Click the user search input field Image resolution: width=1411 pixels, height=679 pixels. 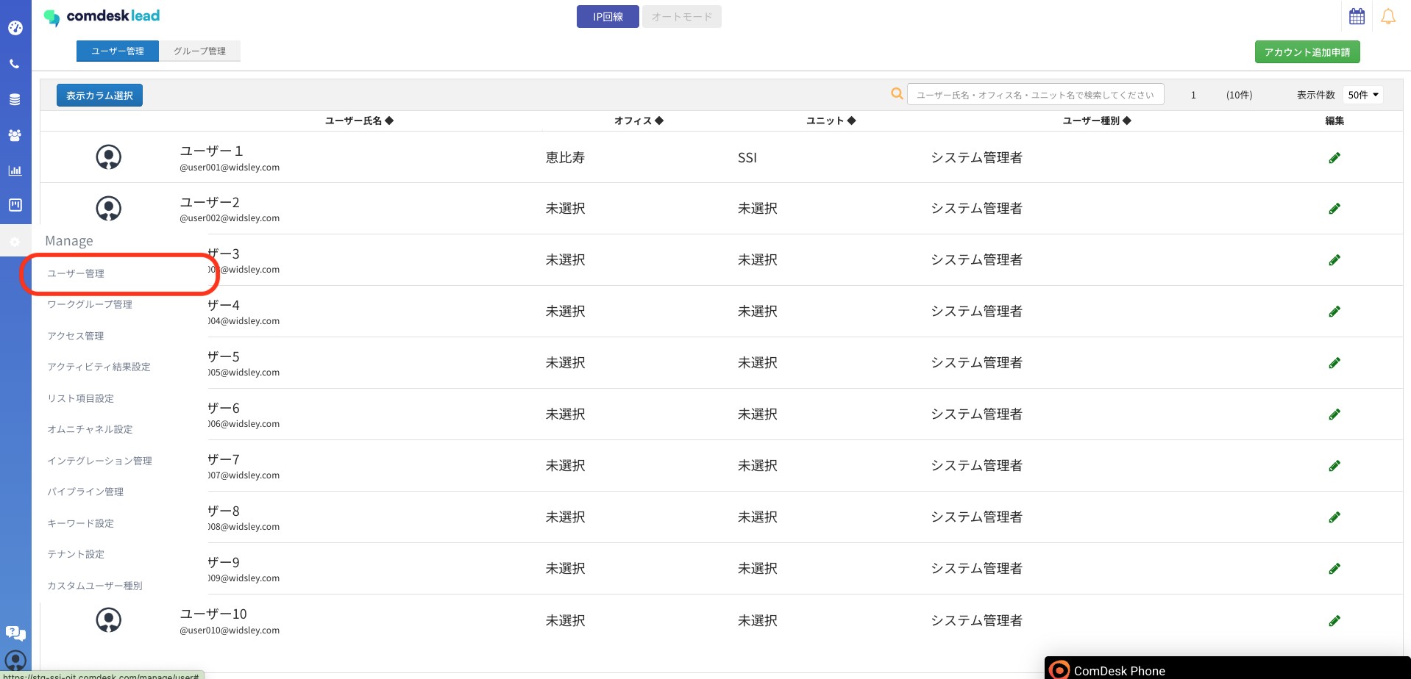point(1034,95)
